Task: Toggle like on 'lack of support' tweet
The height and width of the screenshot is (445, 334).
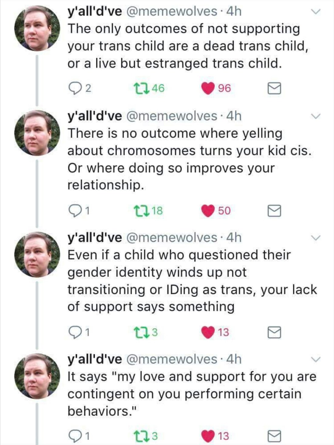Action: pos(208,332)
